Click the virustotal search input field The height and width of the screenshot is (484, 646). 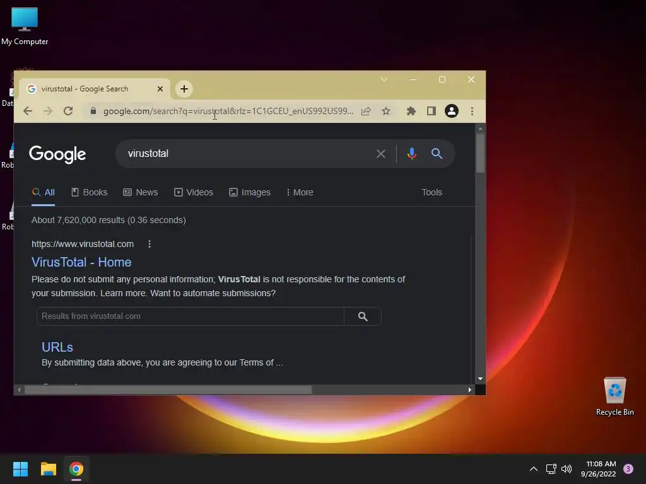[x=247, y=154]
